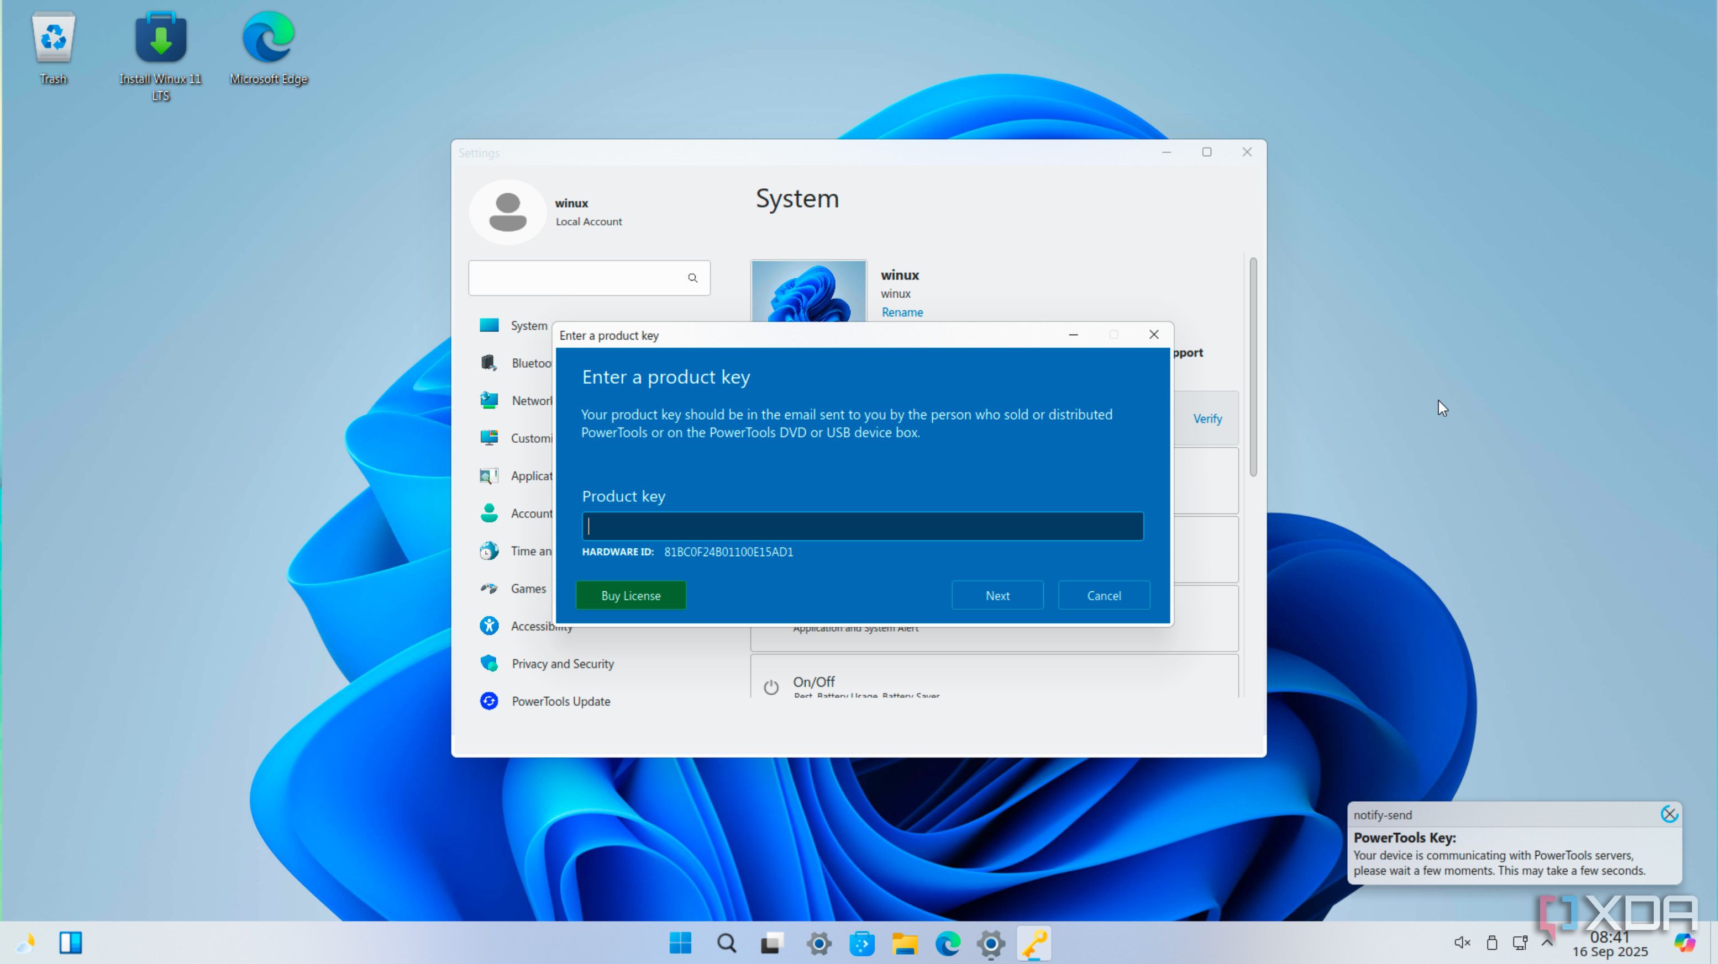Open taskbar Search magnifier
The image size is (1718, 964).
(726, 942)
